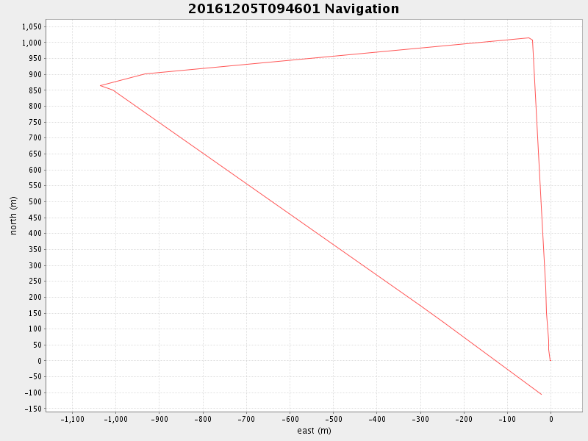Click the 1,050 tick on north axis
Image resolution: width=588 pixels, height=441 pixels.
32,26
